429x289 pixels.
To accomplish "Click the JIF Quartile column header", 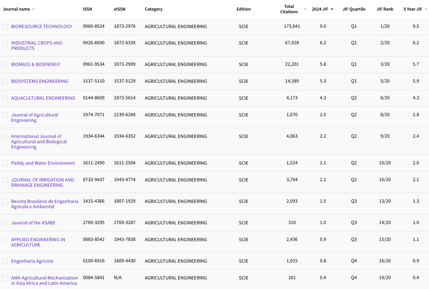I will click(x=354, y=9).
